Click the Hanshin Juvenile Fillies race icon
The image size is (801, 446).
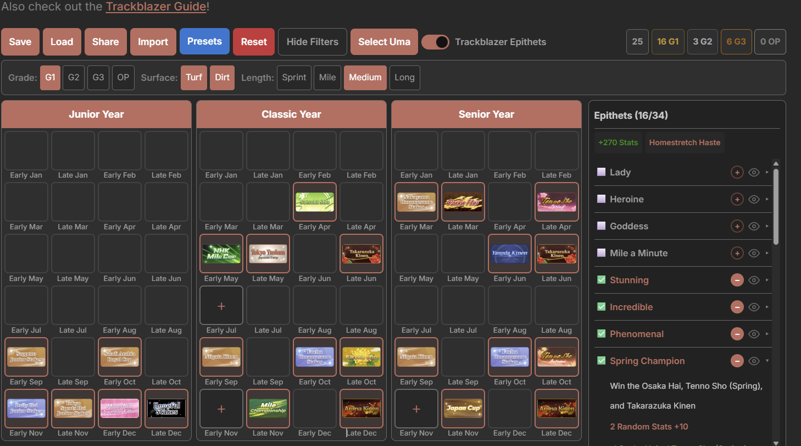point(120,408)
